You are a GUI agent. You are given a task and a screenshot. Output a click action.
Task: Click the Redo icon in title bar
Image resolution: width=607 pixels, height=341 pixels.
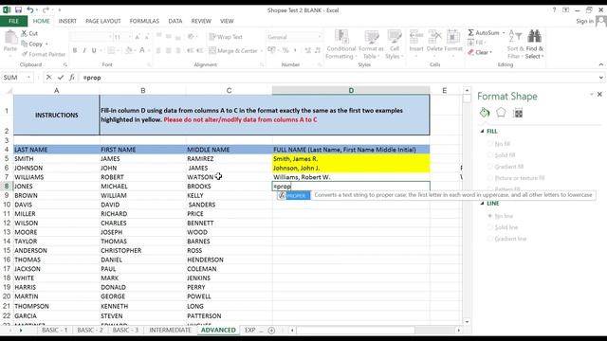click(x=46, y=9)
